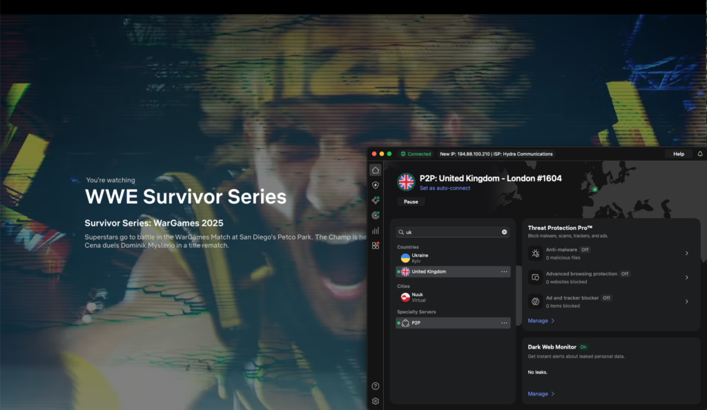The height and width of the screenshot is (410, 707).
Task: Open the Threat Protection shield sidebar icon
Action: 375,185
